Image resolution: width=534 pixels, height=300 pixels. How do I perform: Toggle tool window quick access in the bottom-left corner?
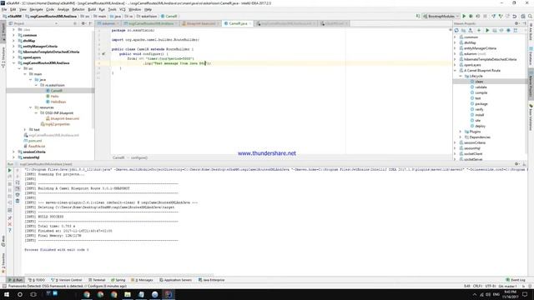coord(3,286)
